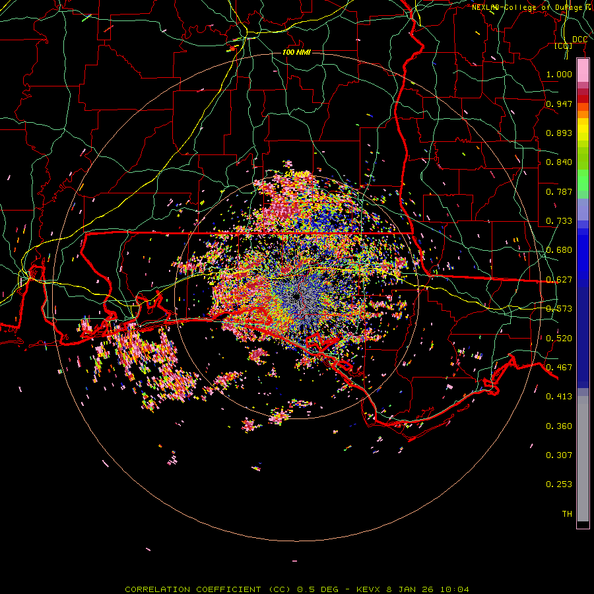The image size is (594, 594).
Task: Click the 0.733 legend value
Action: coord(559,221)
